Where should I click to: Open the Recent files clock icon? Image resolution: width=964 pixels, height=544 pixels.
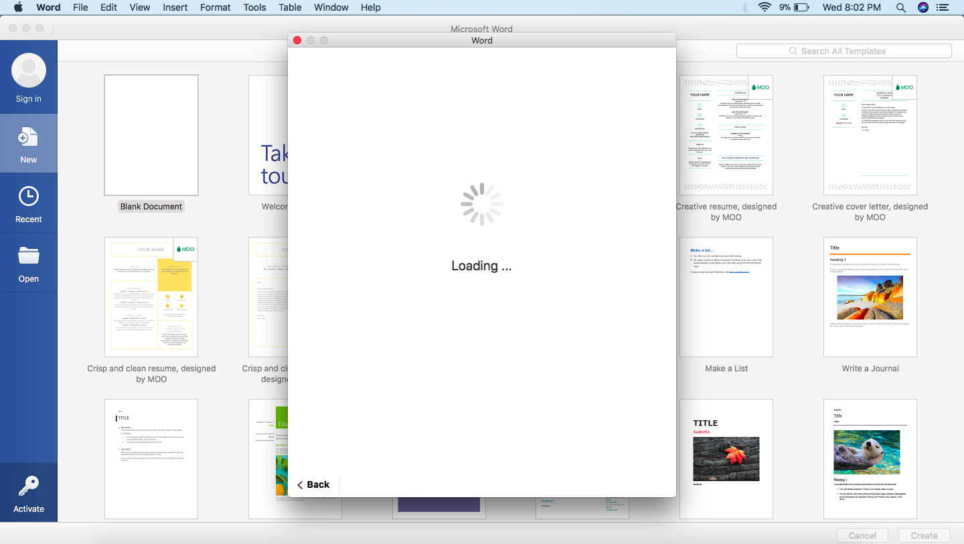coord(29,196)
